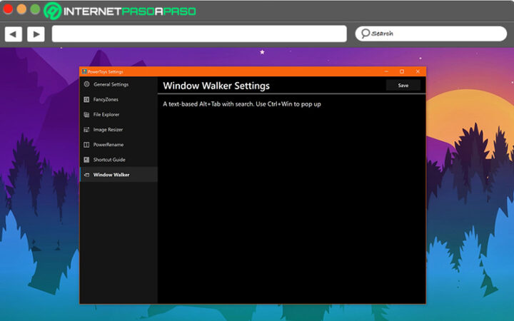Image resolution: width=514 pixels, height=321 pixels.
Task: Maximize the PowerToys Settings window
Action: [402, 71]
